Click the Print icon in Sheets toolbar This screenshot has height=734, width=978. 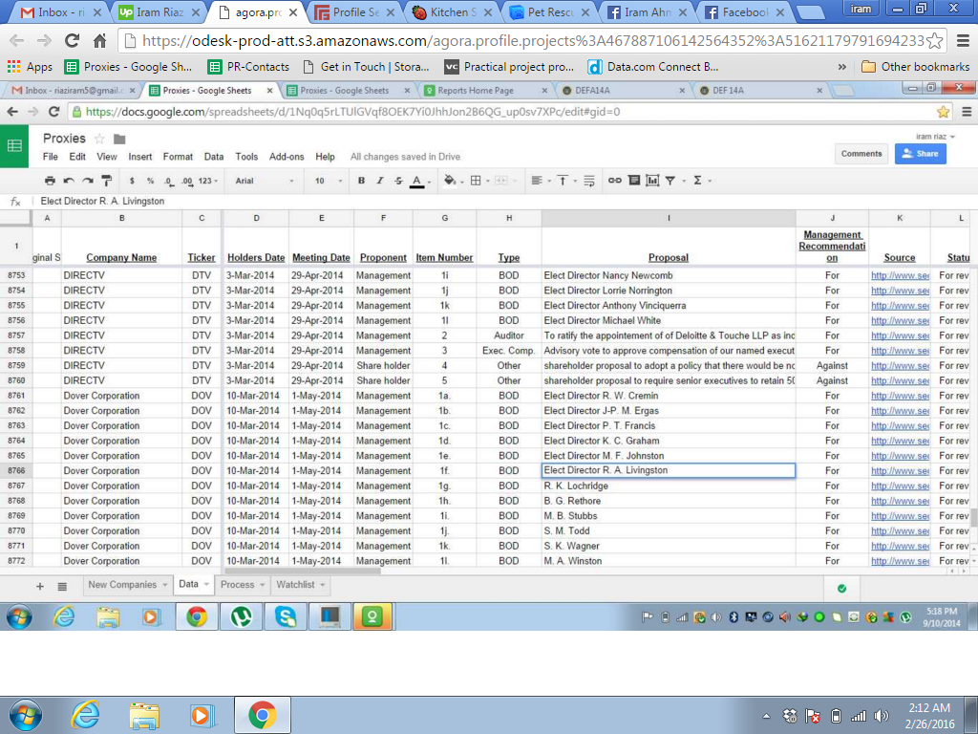50,181
